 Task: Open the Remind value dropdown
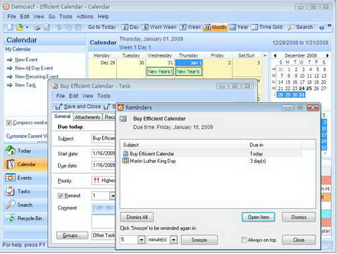click(x=112, y=196)
